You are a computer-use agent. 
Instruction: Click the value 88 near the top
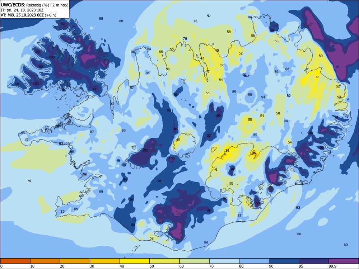[x=121, y=21]
